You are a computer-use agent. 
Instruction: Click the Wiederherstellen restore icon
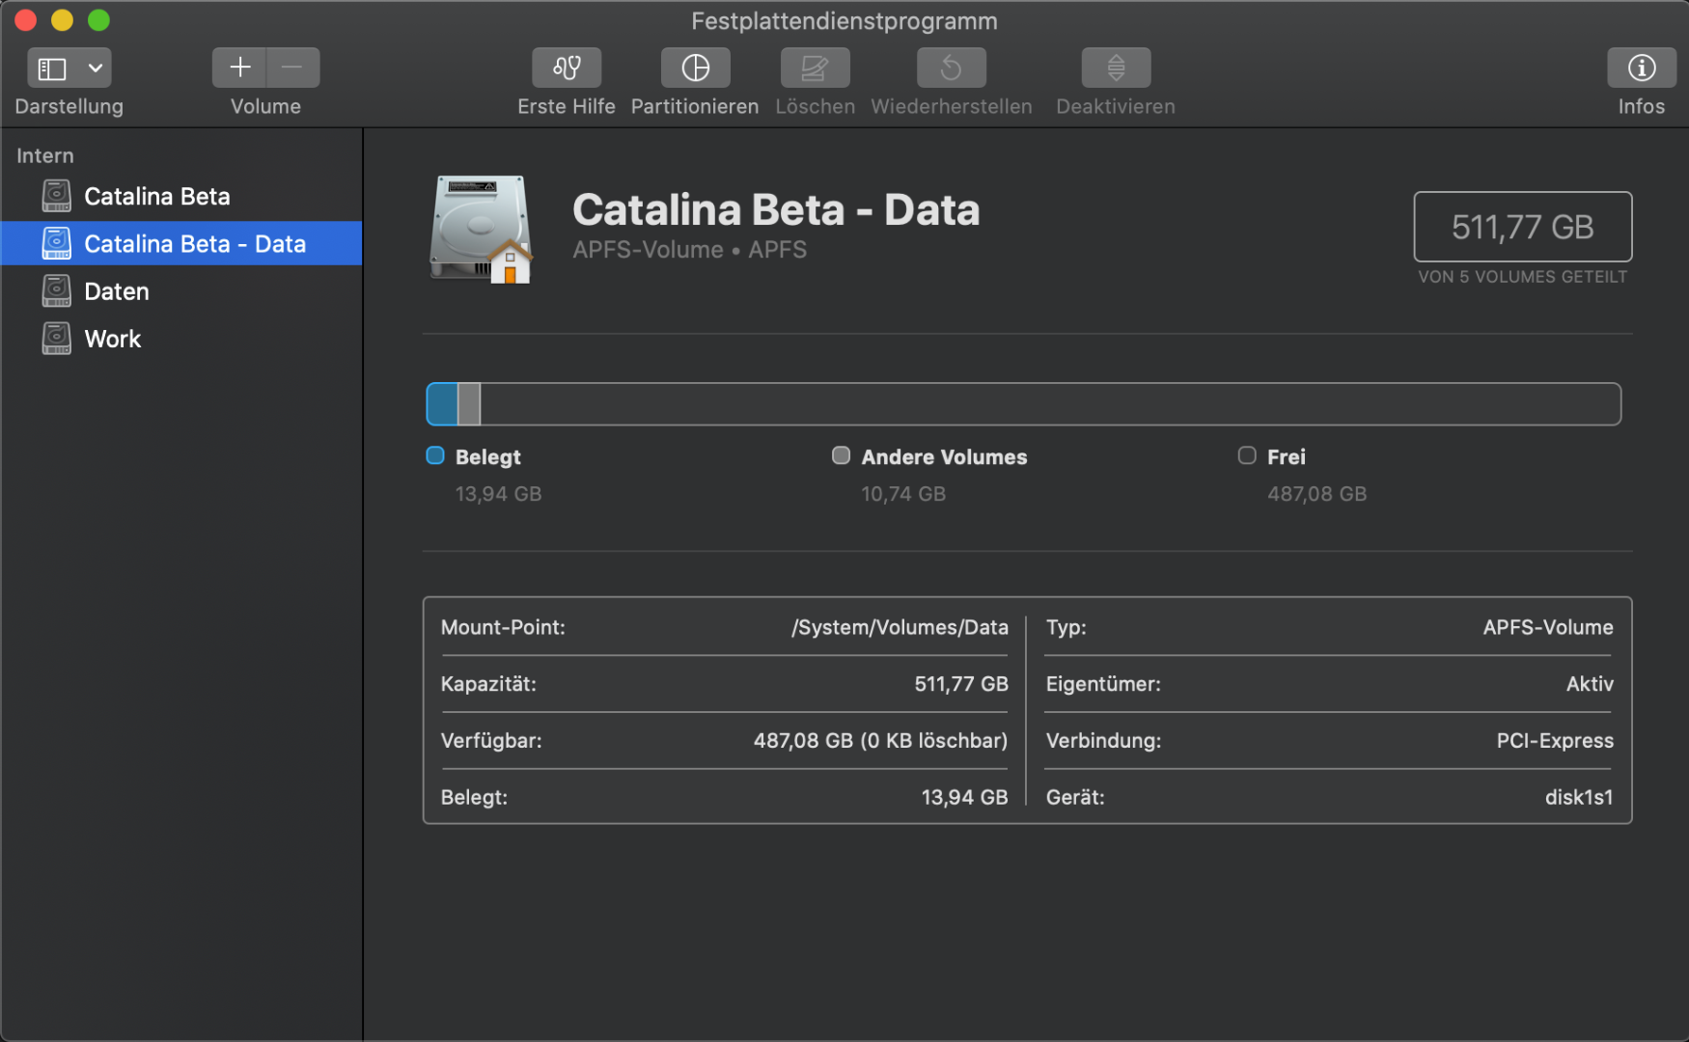(951, 68)
